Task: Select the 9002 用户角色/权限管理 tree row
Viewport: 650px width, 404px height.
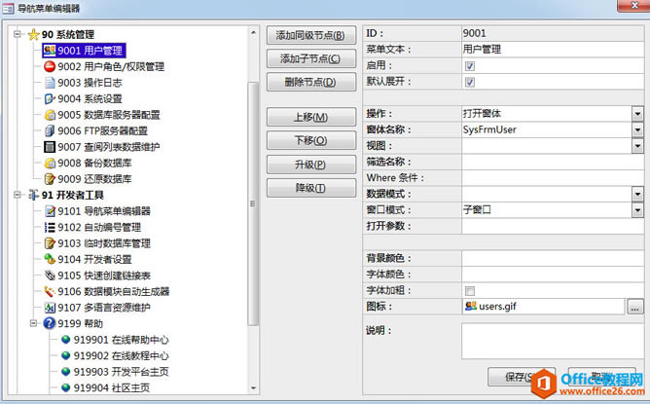Action: [x=111, y=66]
